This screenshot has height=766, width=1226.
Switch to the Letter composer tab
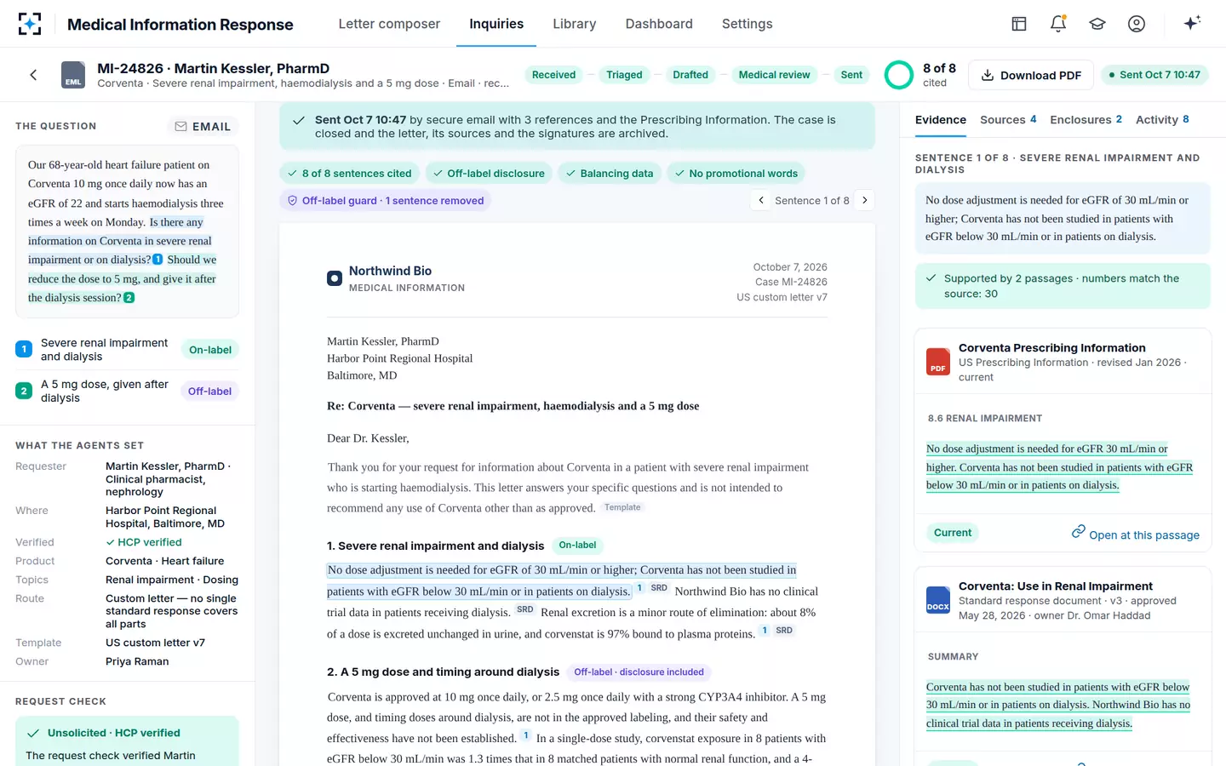tap(389, 24)
